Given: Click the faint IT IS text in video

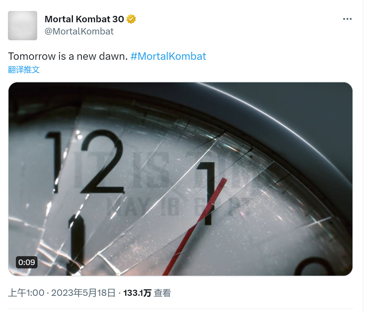Looking at the screenshot, I should [x=122, y=170].
